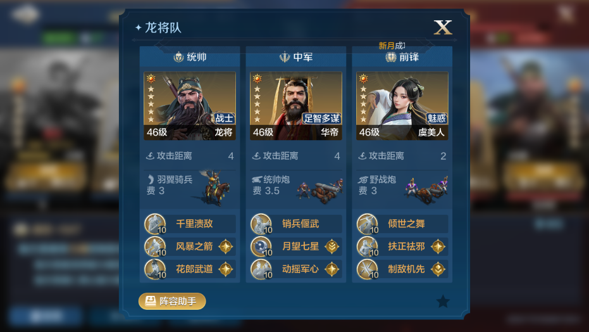Click the 花郎武道 skill icon
The height and width of the screenshot is (332, 589).
pyautogui.click(x=155, y=269)
